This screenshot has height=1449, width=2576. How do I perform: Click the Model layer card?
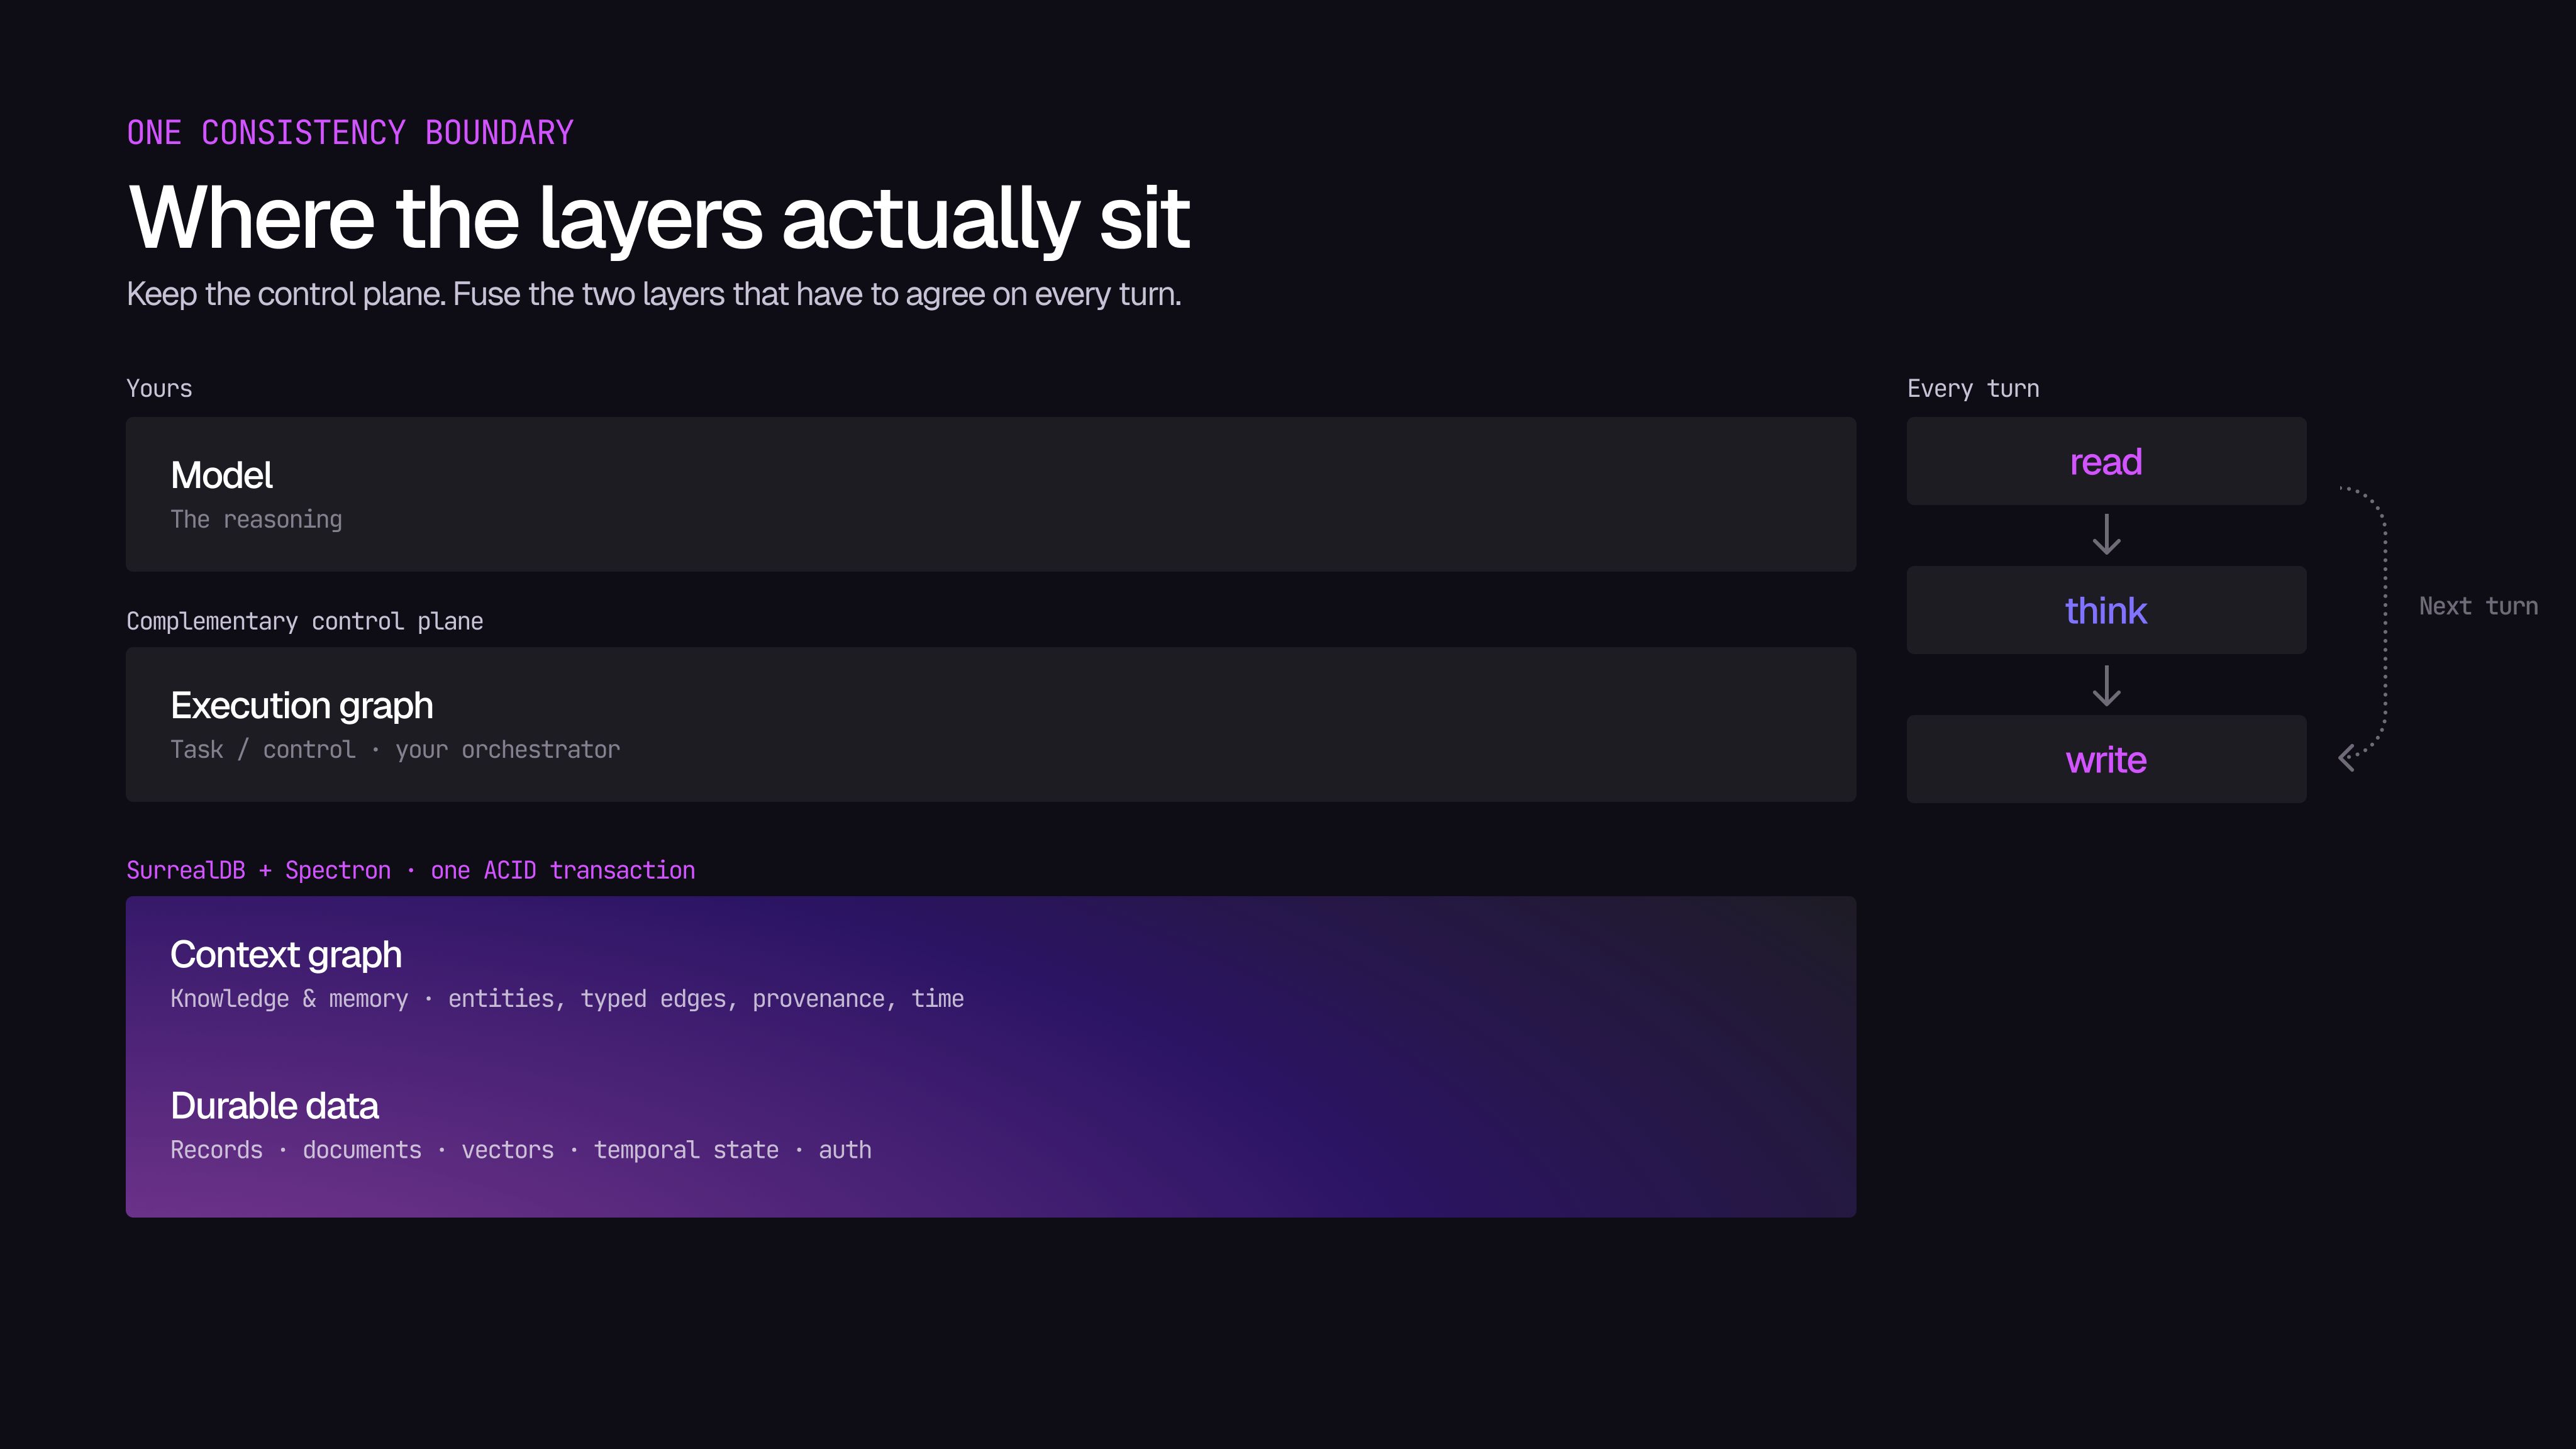pos(991,494)
